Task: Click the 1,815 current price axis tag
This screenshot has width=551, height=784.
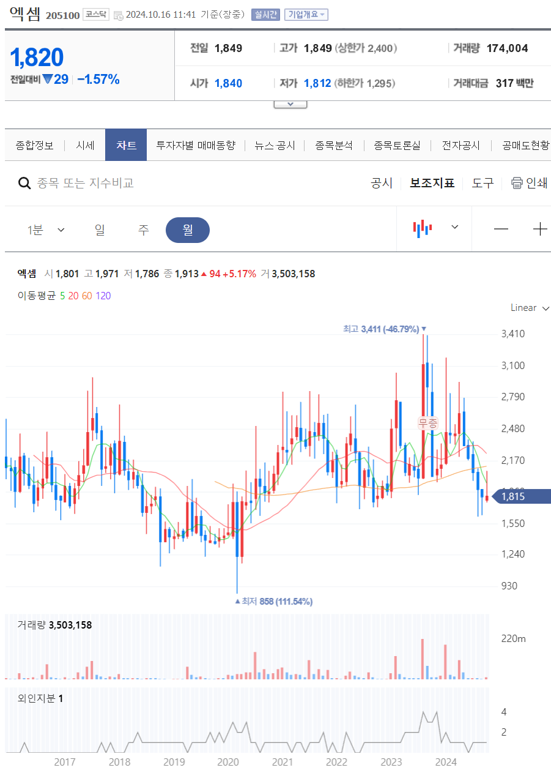Action: click(x=521, y=496)
